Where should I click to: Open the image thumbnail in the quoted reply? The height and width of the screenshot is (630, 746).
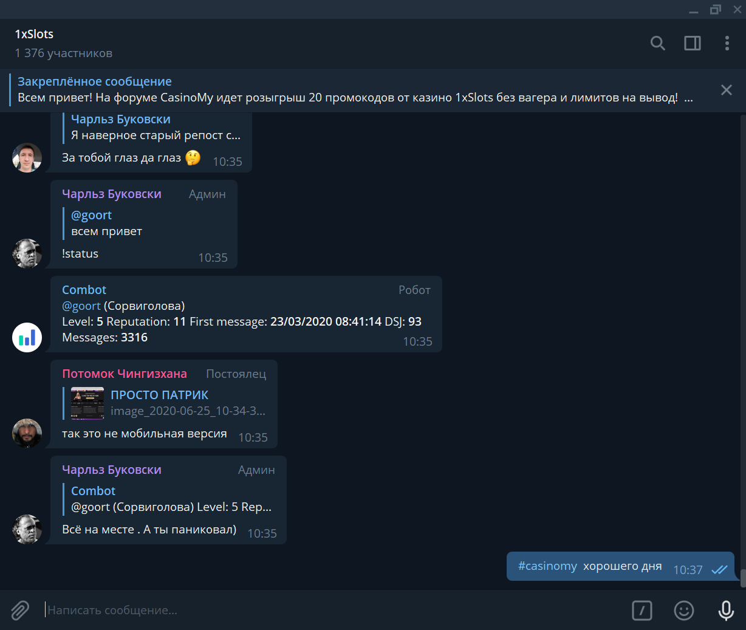pos(87,403)
